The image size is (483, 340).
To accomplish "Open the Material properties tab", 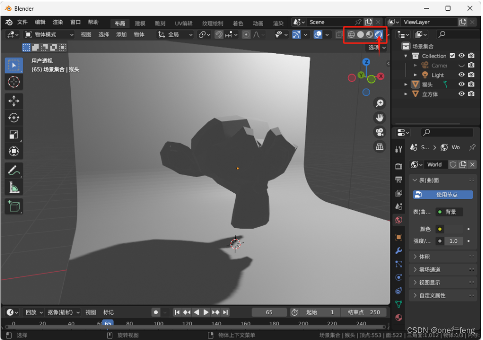I will coord(399,318).
